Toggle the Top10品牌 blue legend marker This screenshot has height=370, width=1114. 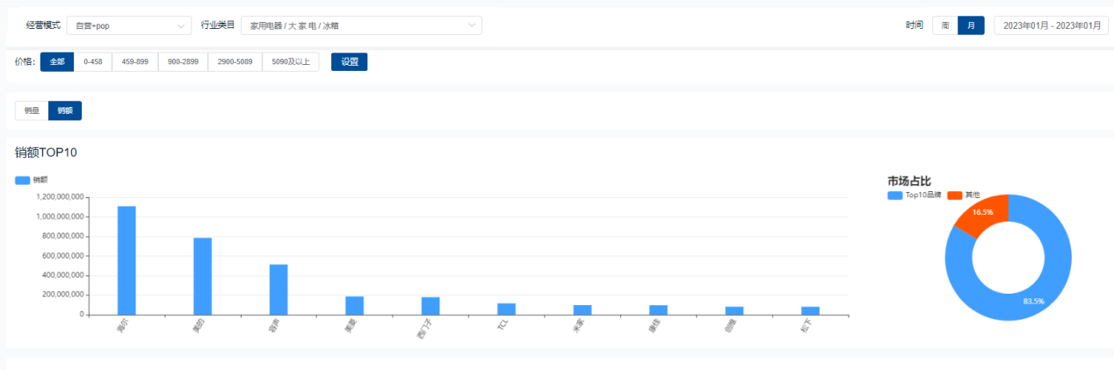click(x=895, y=195)
